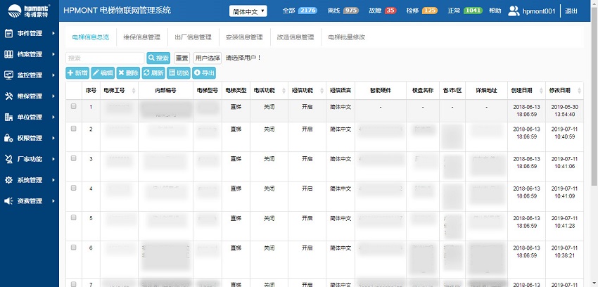
Task: Click the 单位管理 building icon in sidebar
Action: (x=9, y=117)
